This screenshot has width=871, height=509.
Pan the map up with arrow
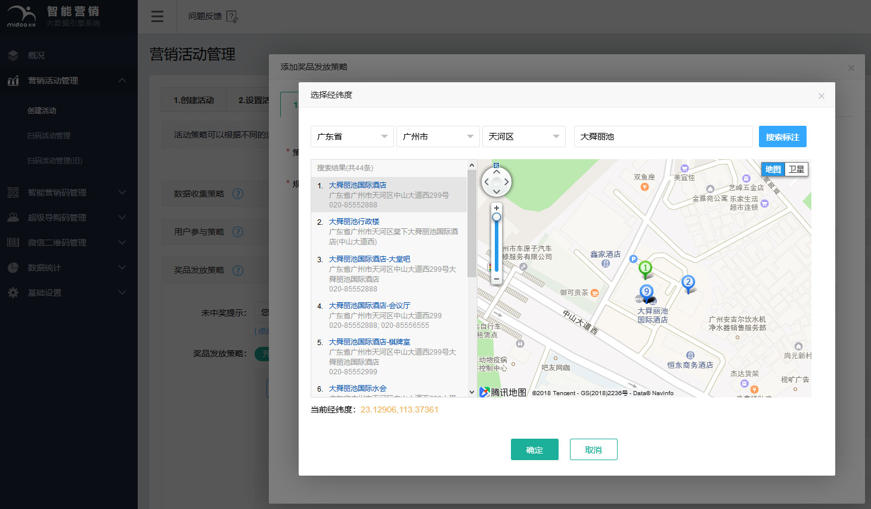coord(497,172)
